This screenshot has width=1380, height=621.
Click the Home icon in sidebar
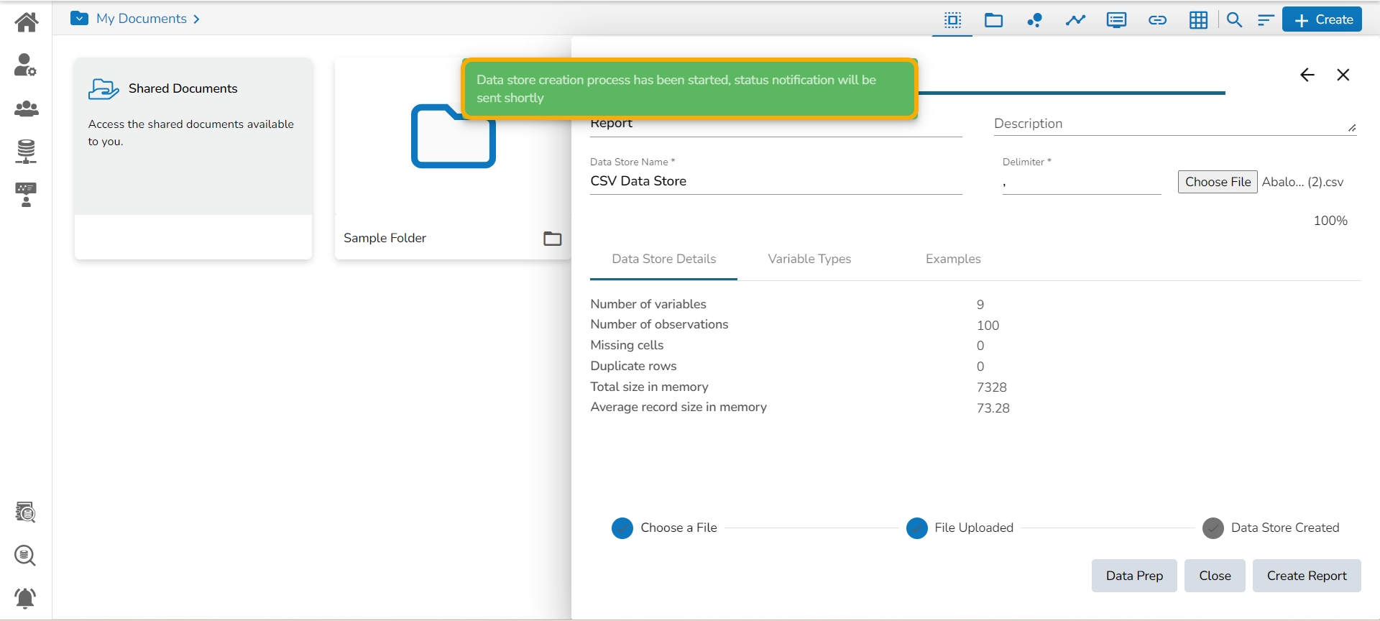pos(27,22)
